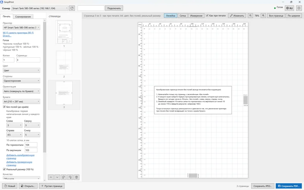Click the print settings panel scrollbar
This screenshot has width=304, height=190.
(45, 87)
